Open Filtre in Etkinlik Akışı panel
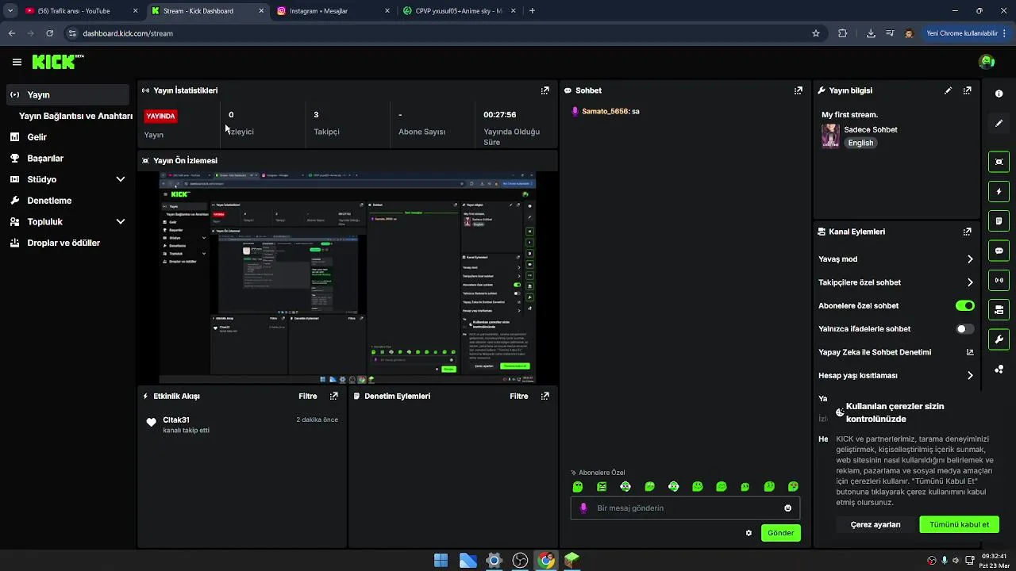This screenshot has height=571, width=1016. (x=308, y=396)
